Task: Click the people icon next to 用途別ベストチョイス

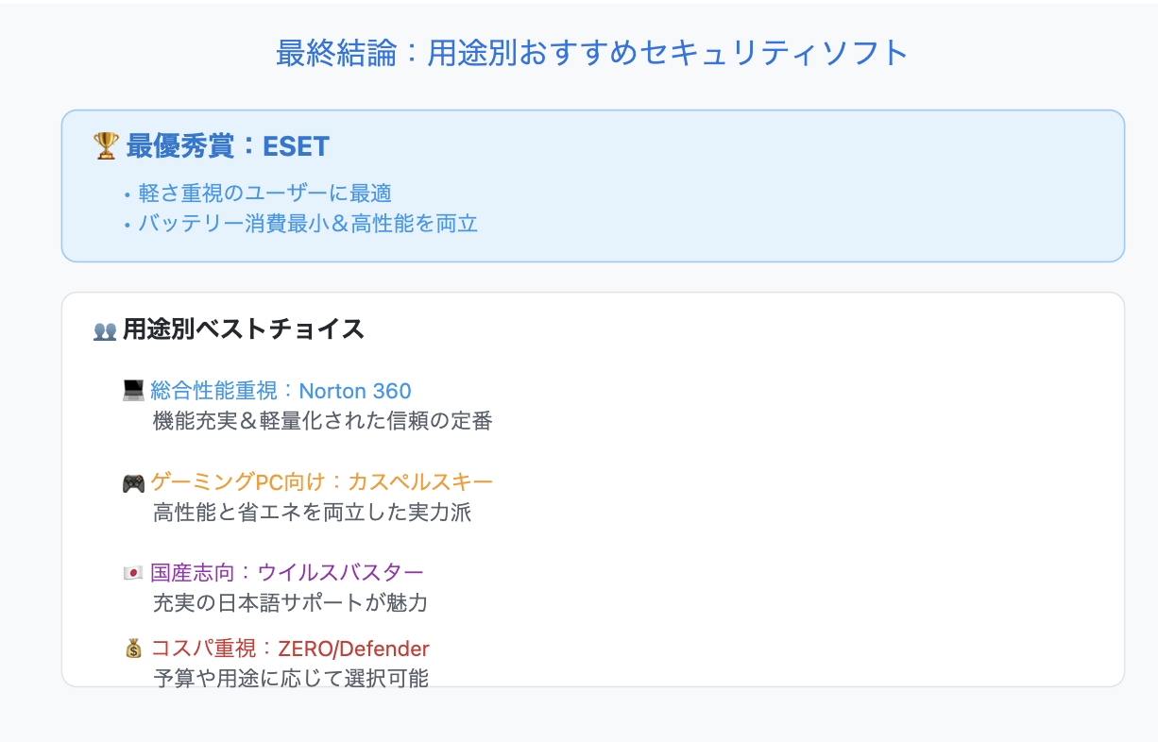Action: (x=105, y=330)
